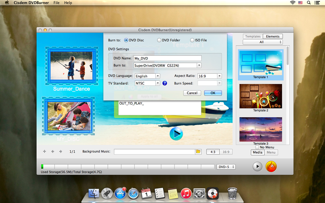Select the Template 2 thumbnail
This screenshot has height=203, width=325.
261,96
